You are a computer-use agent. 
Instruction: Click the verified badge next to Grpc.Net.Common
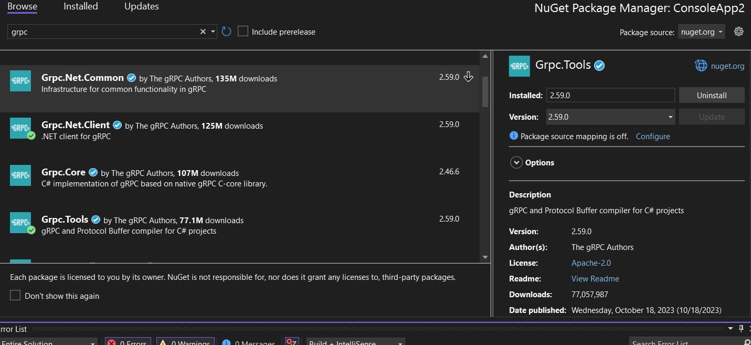click(x=132, y=78)
